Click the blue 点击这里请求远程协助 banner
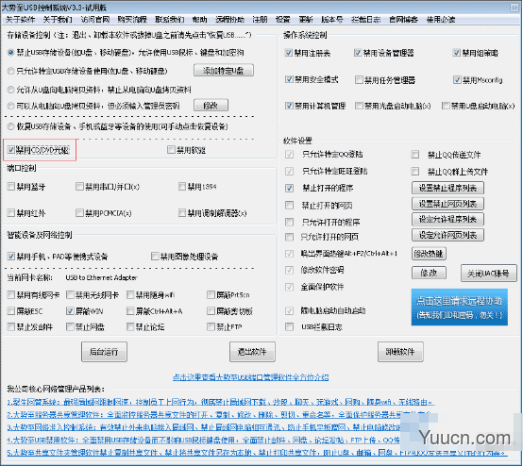The width and height of the screenshot is (523, 466). coord(460,307)
